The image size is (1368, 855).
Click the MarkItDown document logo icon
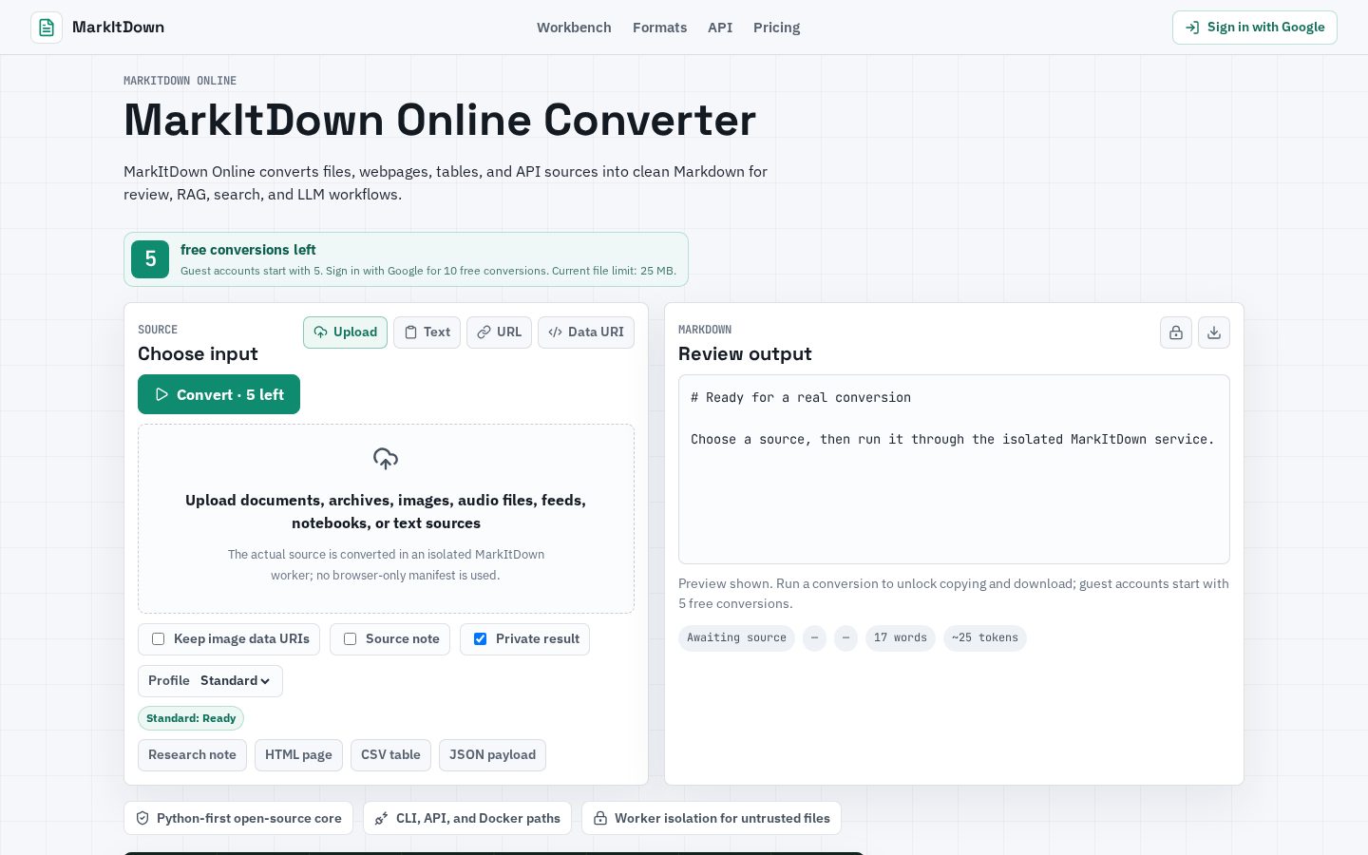point(47,28)
